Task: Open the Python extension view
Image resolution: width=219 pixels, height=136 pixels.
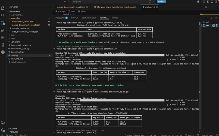Action: click(3, 52)
